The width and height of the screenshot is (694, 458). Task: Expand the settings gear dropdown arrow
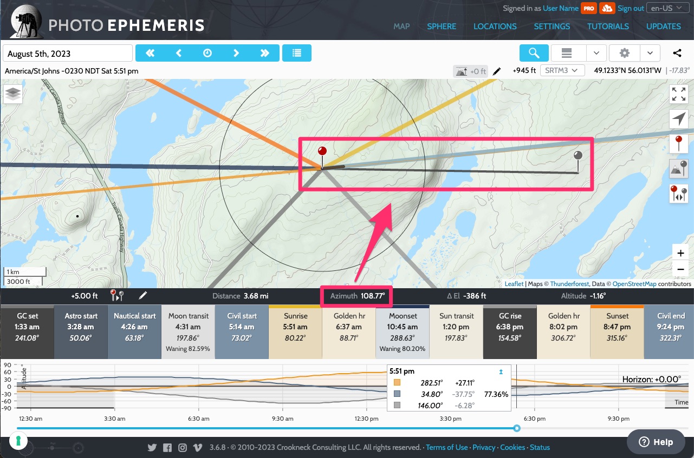650,53
